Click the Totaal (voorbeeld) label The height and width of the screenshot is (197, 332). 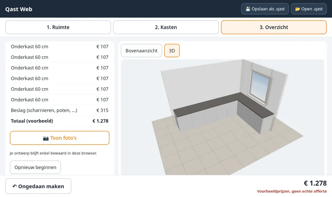coord(32,121)
